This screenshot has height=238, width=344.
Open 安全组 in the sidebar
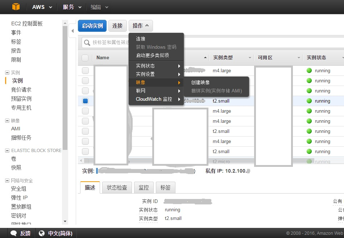[x=18, y=189]
